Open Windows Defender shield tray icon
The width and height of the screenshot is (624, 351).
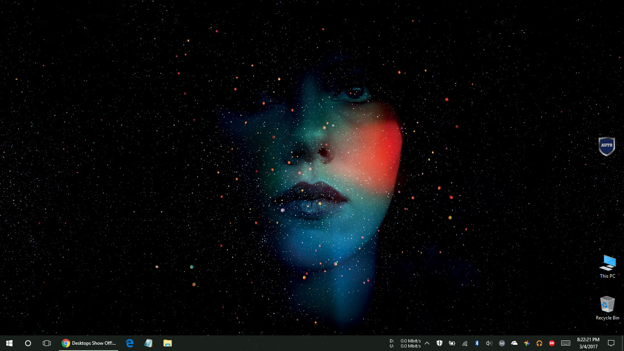click(440, 343)
